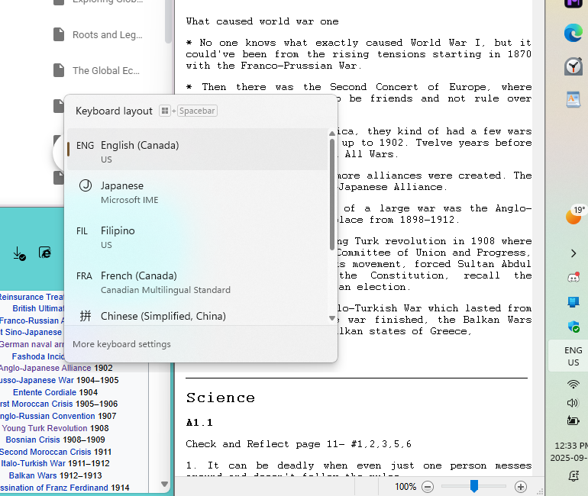This screenshot has width=588, height=496.
Task: Open the clock showing 12:33 PM
Action: (570, 452)
